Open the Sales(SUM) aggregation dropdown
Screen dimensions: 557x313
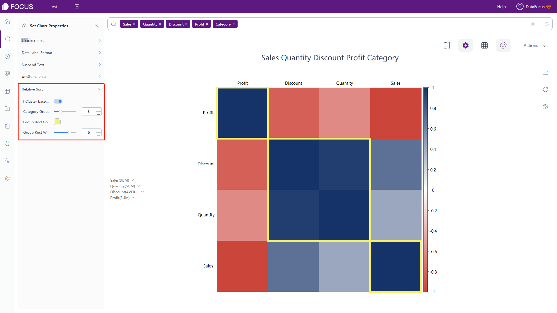pyautogui.click(x=132, y=180)
